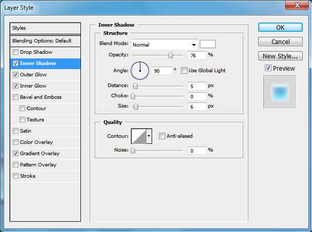Disable the Preview checkbox
The image size is (312, 232).
click(x=268, y=69)
